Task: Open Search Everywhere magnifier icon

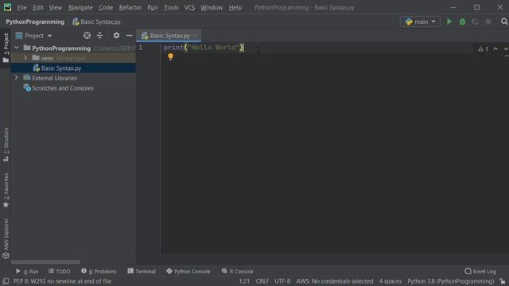Action: click(x=504, y=21)
